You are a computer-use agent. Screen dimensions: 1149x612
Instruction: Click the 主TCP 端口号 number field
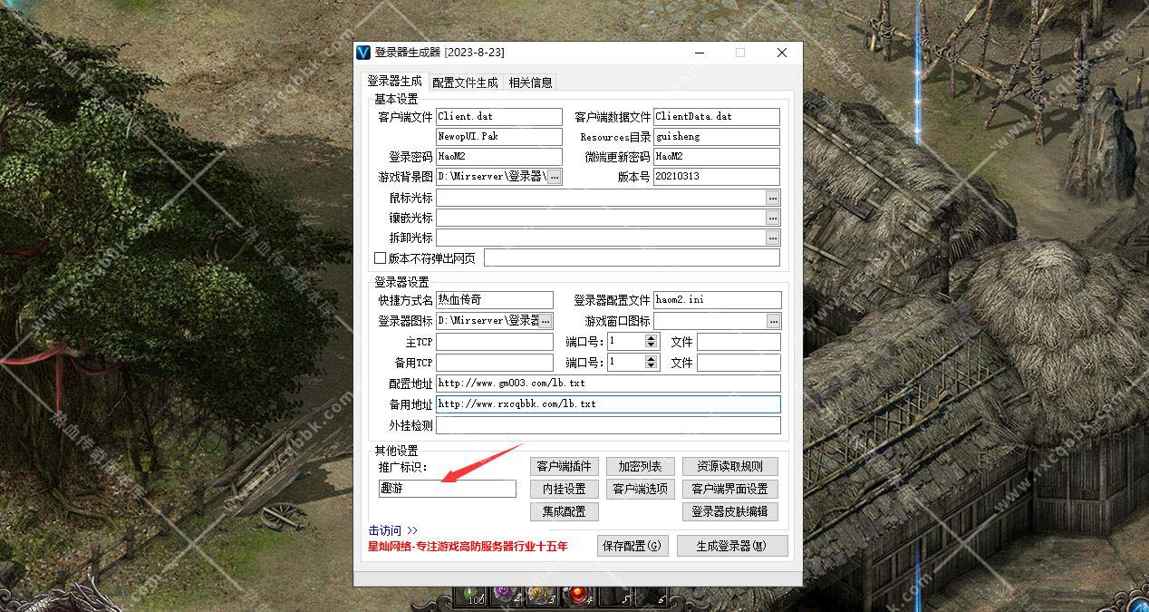[x=626, y=342]
